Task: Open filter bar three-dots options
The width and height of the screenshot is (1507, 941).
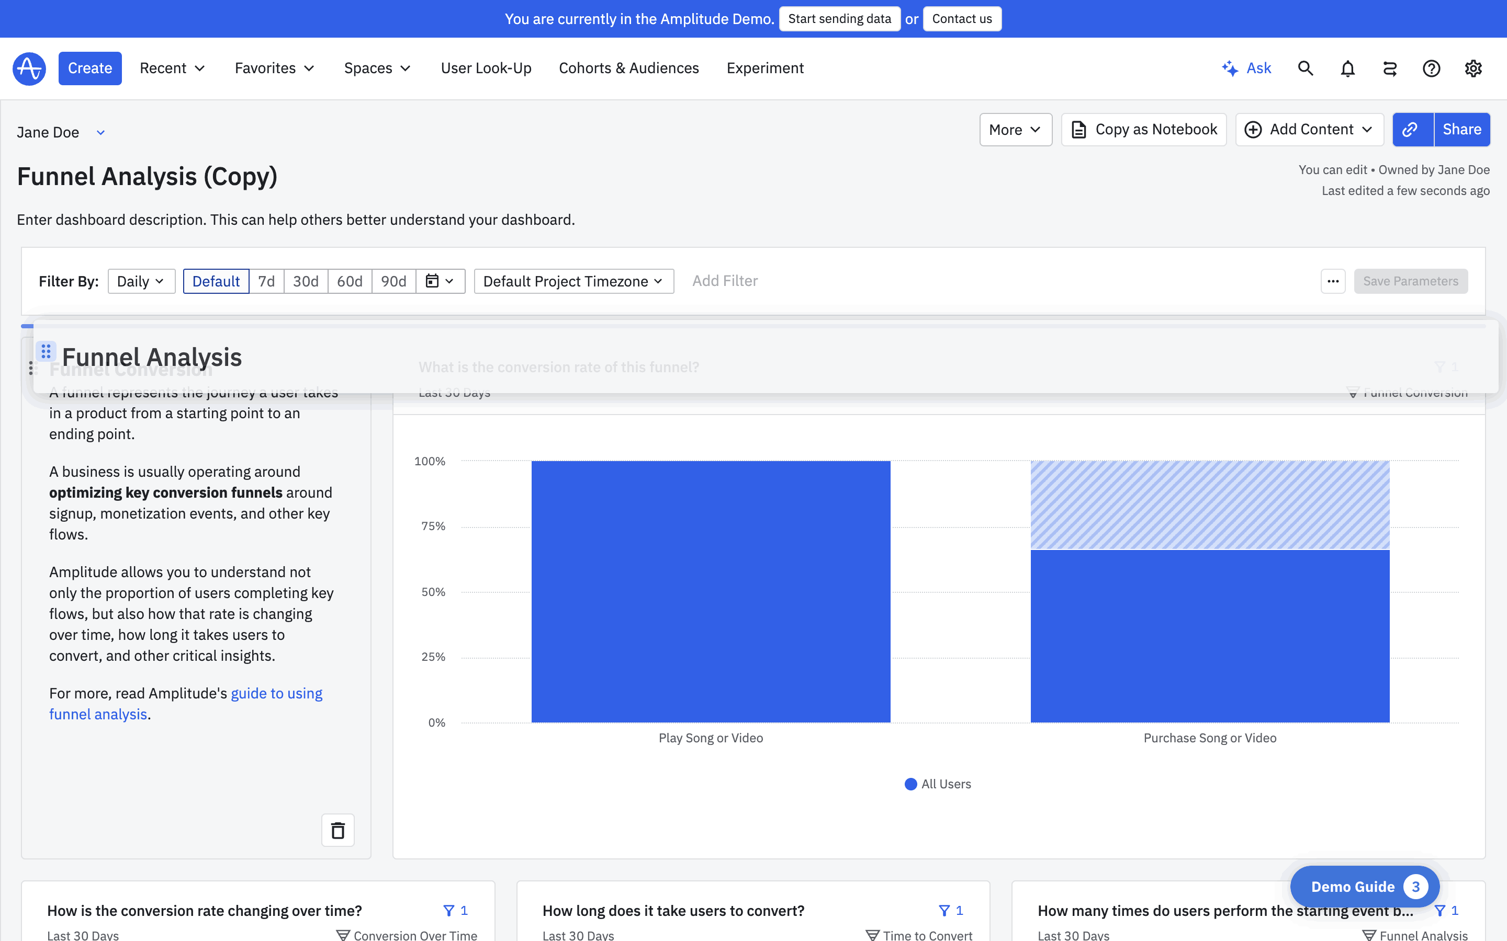Action: point(1333,281)
